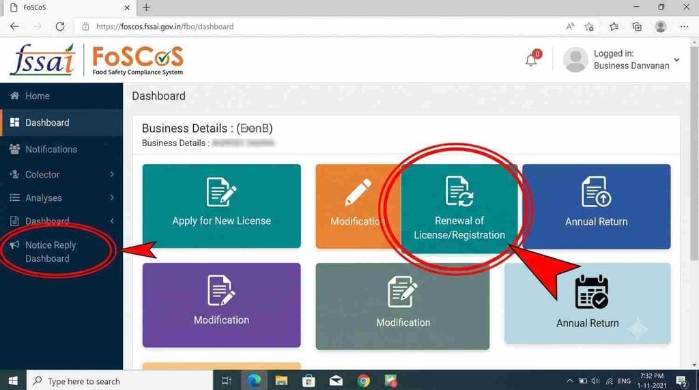
Task: Open light blue Annual Return tile
Action: coord(588,303)
